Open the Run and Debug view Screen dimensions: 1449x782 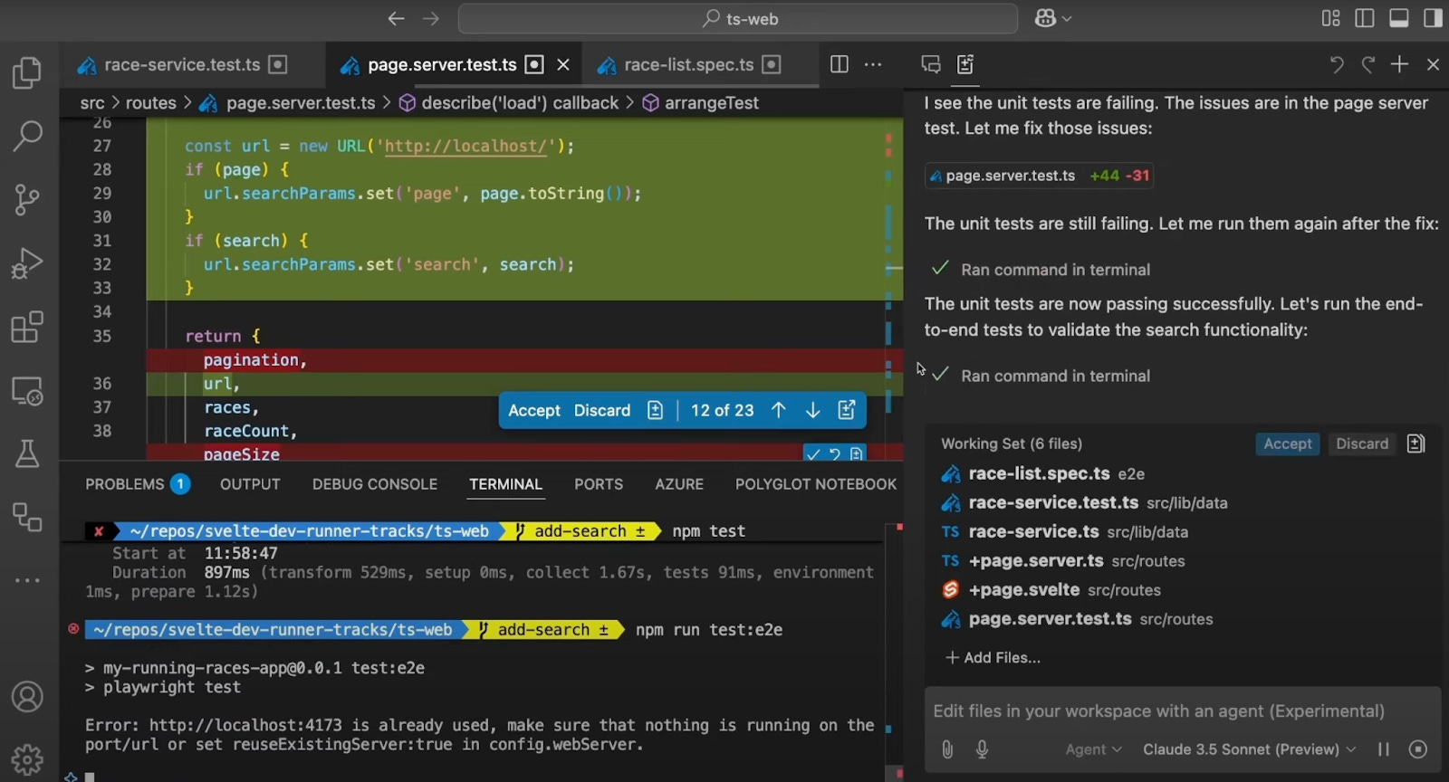pyautogui.click(x=27, y=263)
